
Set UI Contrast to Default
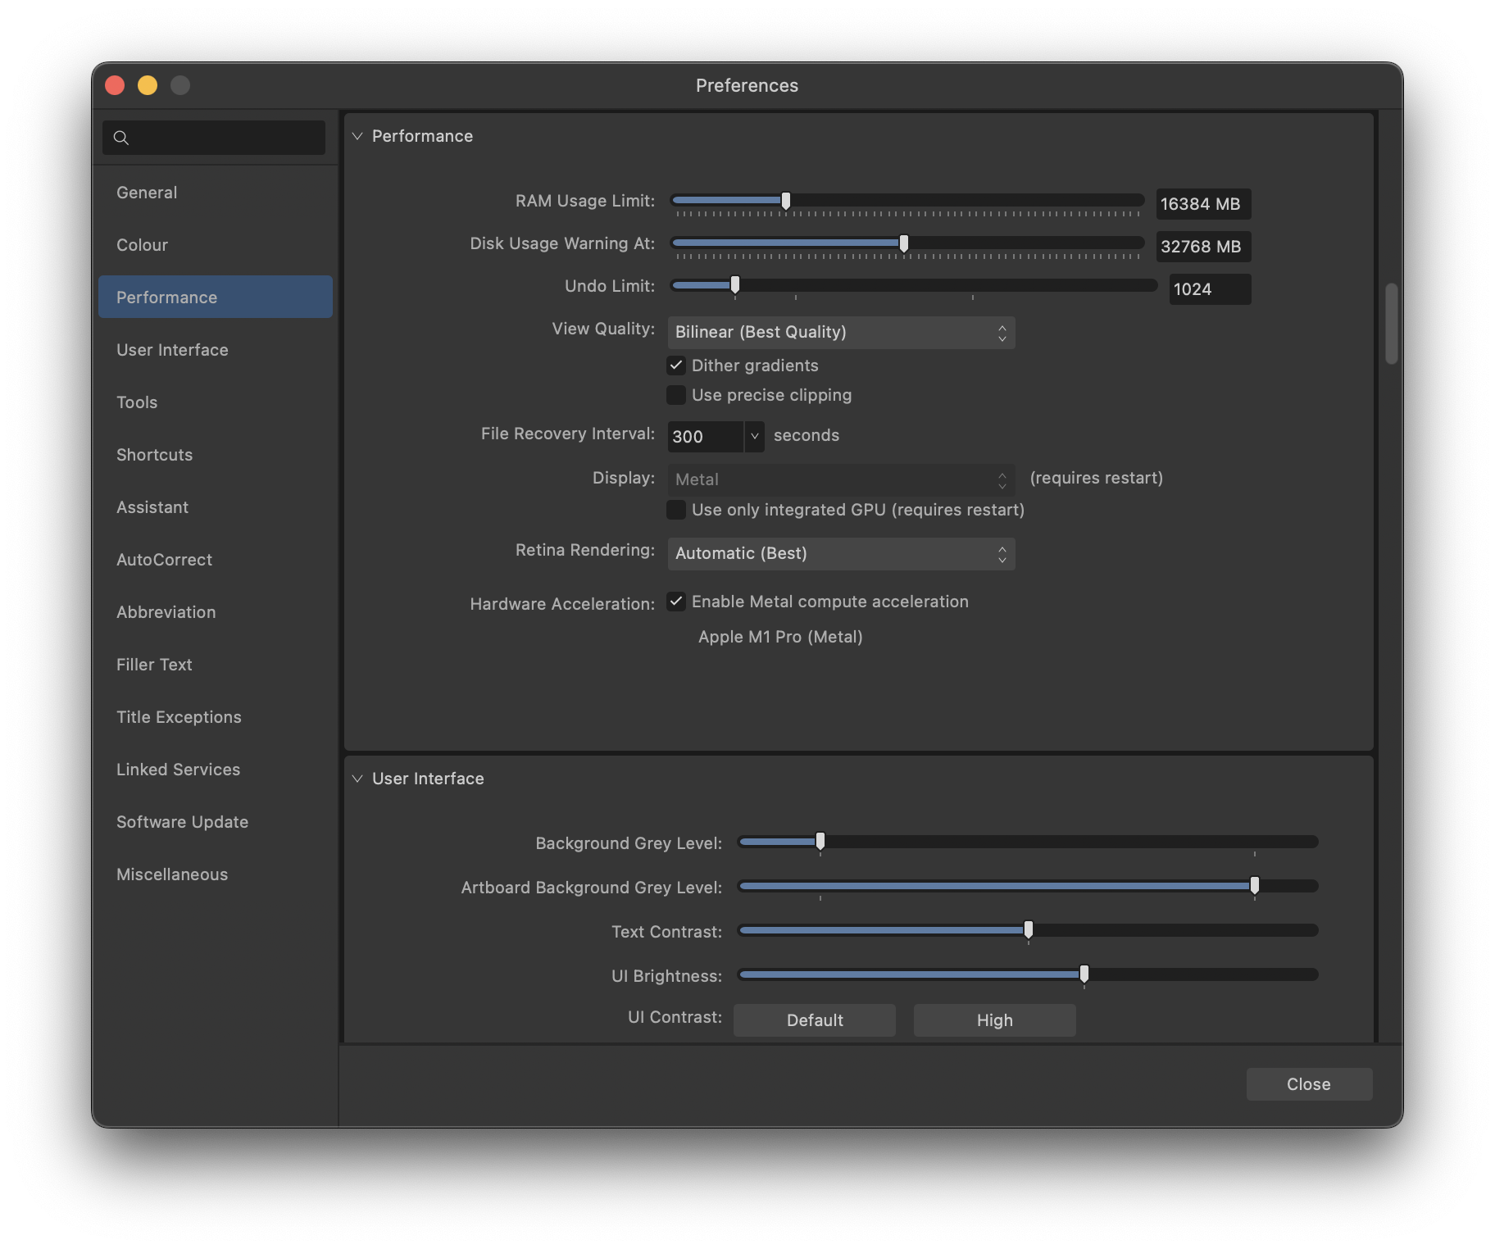815,1020
